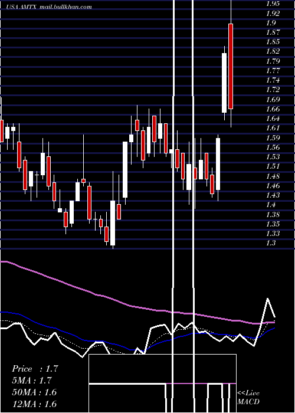Select the 1.35 price axis label
The height and width of the screenshot is (413, 295).
(x=273, y=224)
